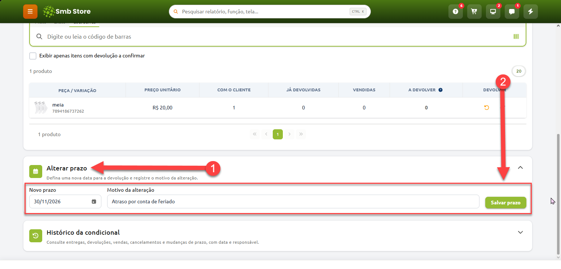The width and height of the screenshot is (561, 269).
Task: Open the chat messages icon
Action: tap(512, 12)
